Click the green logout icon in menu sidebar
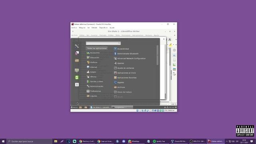256x144 pixels. 77,77
